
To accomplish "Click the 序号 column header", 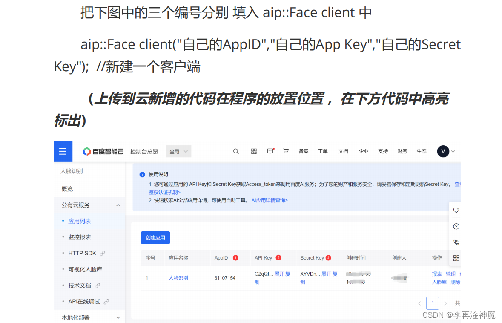I will [x=150, y=258].
